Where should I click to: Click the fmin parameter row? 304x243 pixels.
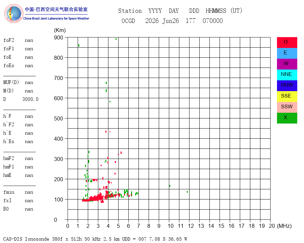click(x=18, y=192)
